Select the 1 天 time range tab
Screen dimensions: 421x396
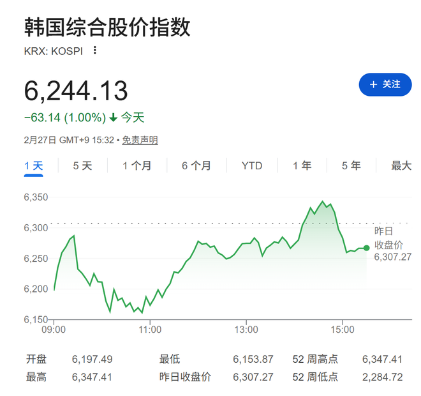[x=34, y=166]
